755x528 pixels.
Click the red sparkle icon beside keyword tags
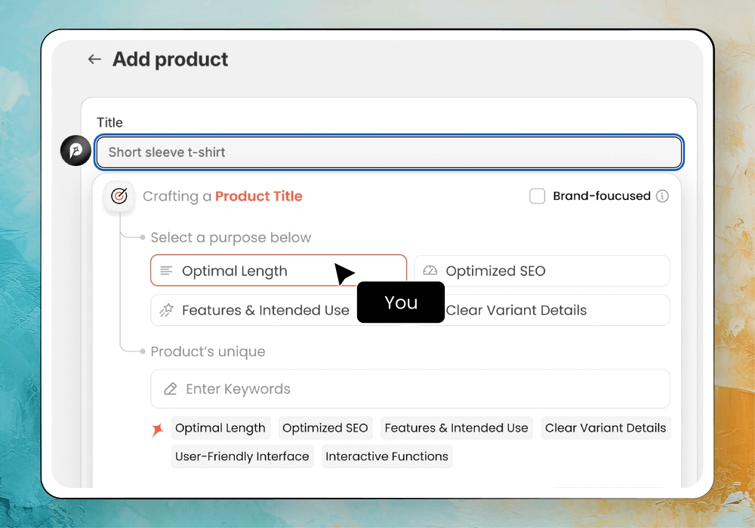click(157, 430)
